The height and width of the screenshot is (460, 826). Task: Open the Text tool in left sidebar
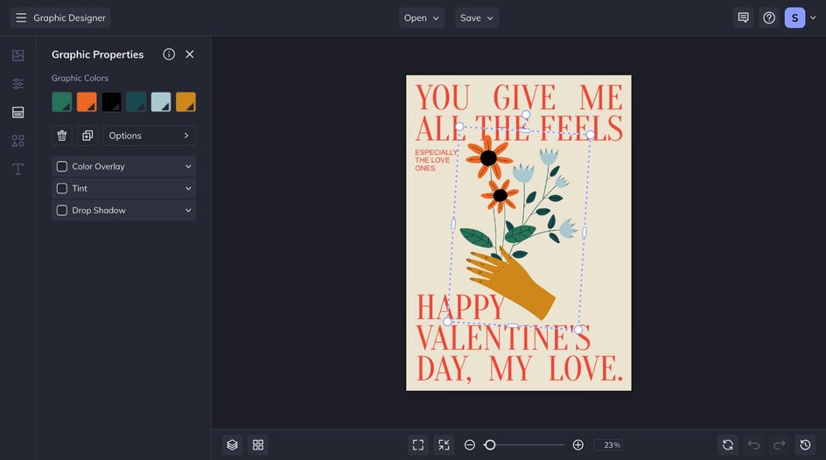pos(17,169)
